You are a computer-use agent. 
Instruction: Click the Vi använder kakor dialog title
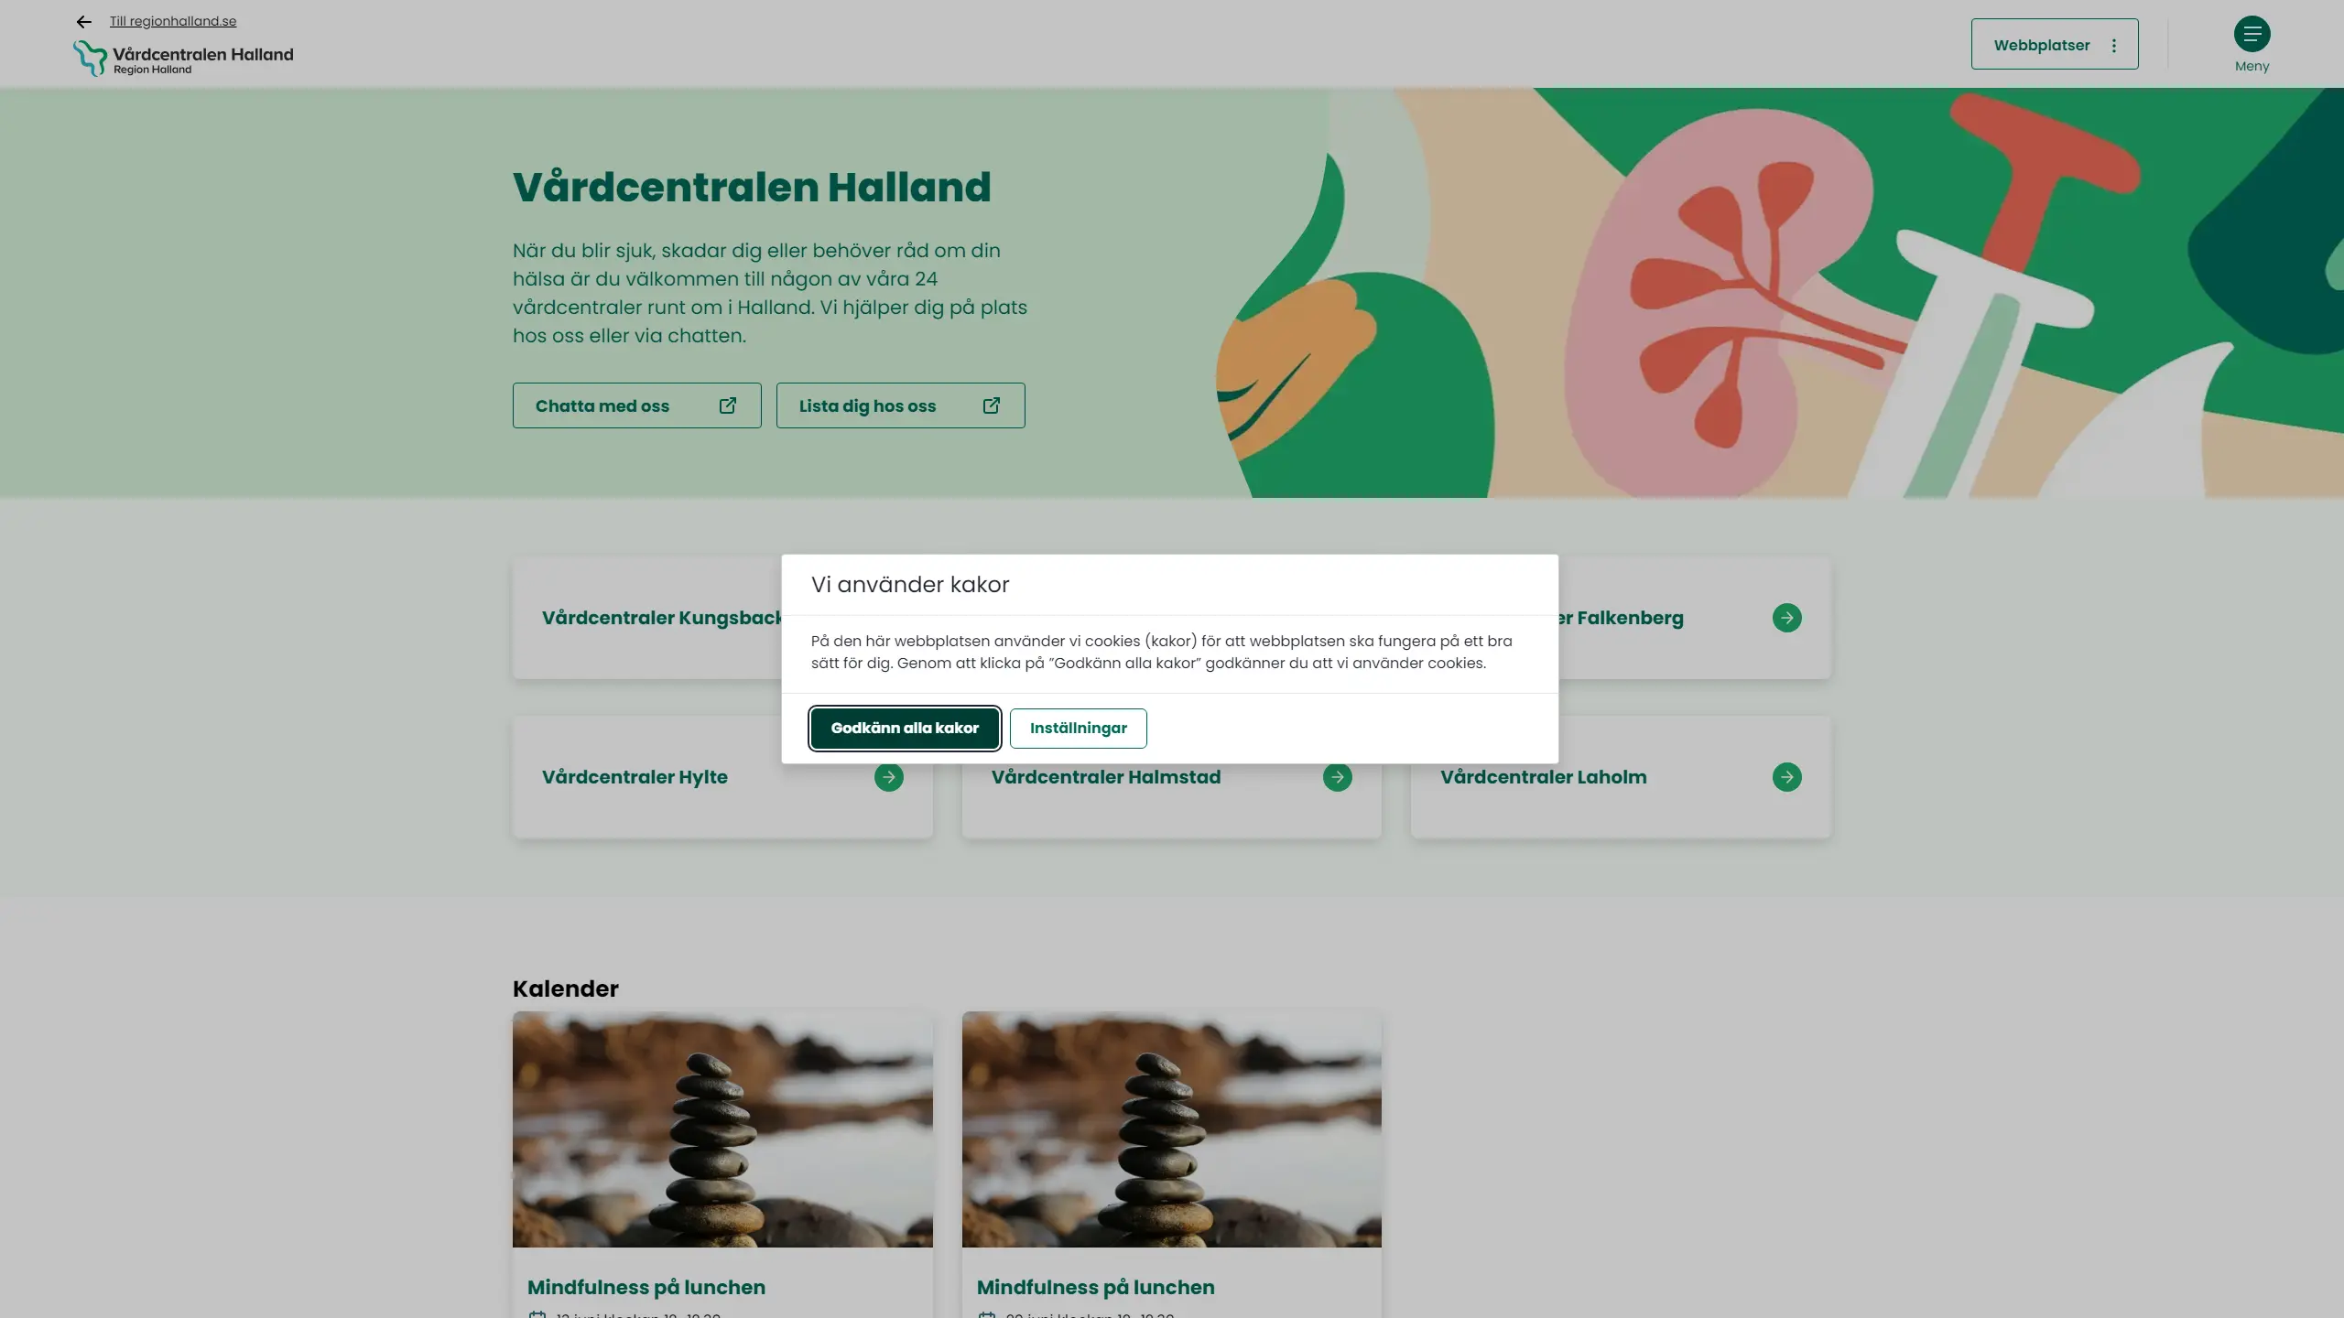pyautogui.click(x=910, y=585)
